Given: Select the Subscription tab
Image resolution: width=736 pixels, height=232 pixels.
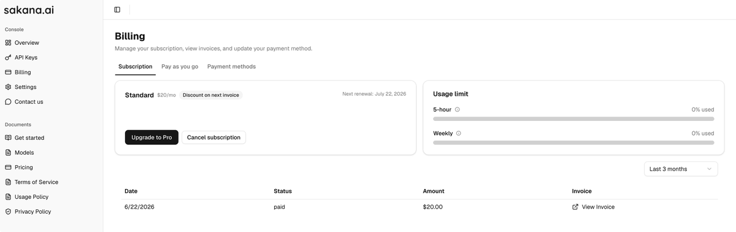Looking at the screenshot, I should click(135, 66).
